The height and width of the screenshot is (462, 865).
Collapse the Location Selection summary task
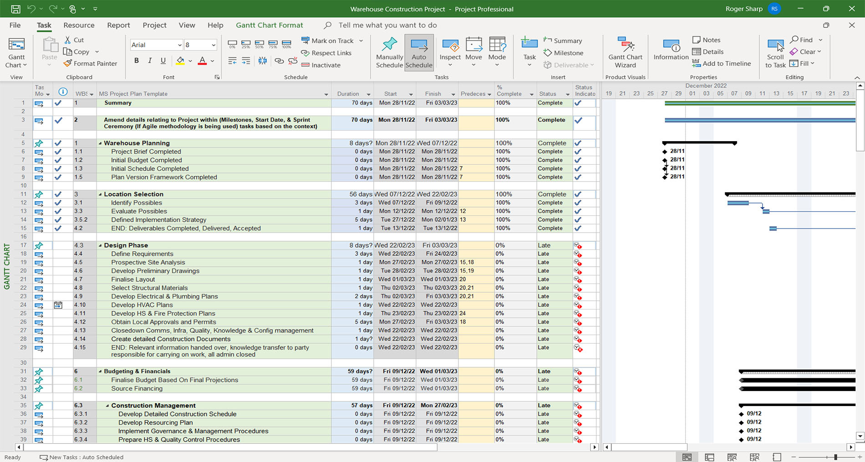(100, 194)
